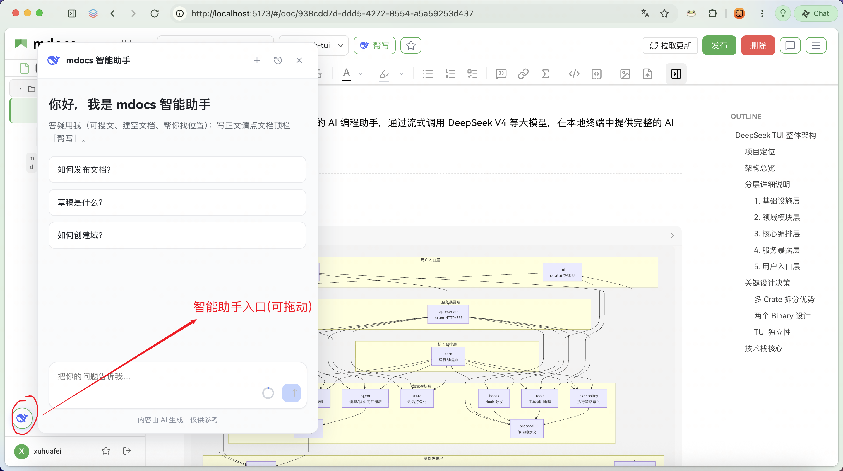Click the tui ratatui node in diagram
Image resolution: width=843 pixels, height=471 pixels.
click(562, 272)
